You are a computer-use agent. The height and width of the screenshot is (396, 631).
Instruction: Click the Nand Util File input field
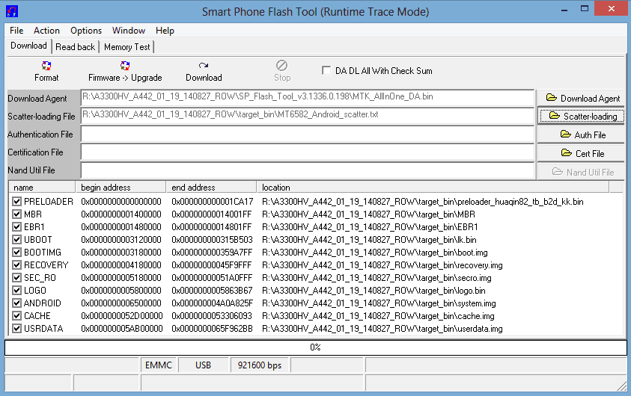click(308, 170)
